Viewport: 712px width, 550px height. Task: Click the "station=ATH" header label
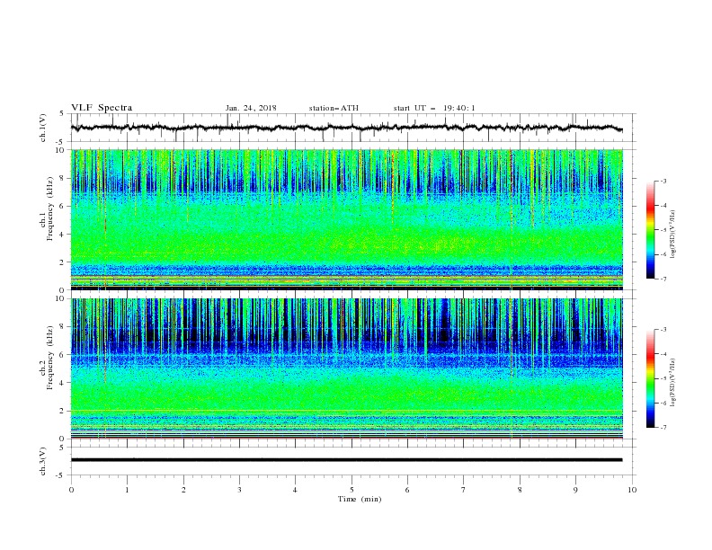(x=334, y=108)
